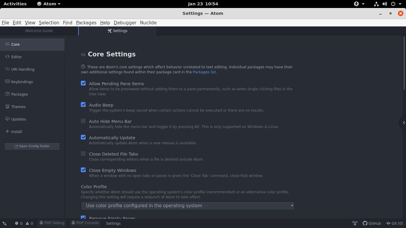Open the Editor settings section
Image resolution: width=406 pixels, height=228 pixels.
tap(32, 57)
